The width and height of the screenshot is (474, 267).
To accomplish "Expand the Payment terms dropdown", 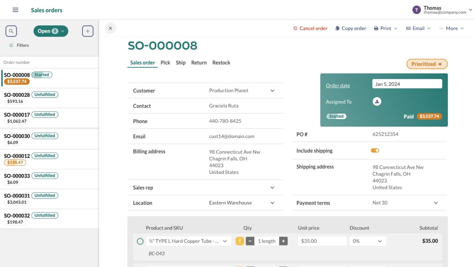I will (435, 203).
